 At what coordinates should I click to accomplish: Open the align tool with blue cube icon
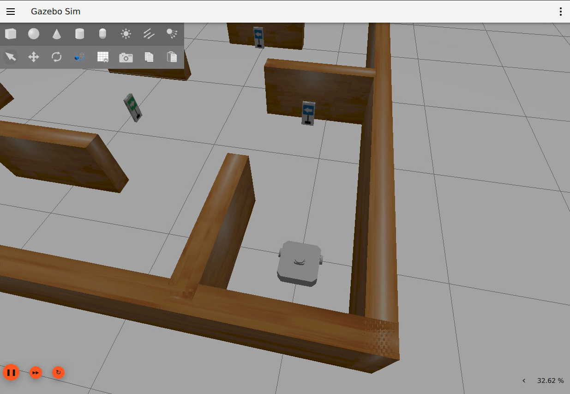(79, 56)
